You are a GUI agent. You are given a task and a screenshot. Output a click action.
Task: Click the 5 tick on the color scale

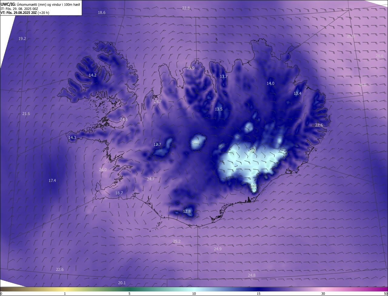129,294
